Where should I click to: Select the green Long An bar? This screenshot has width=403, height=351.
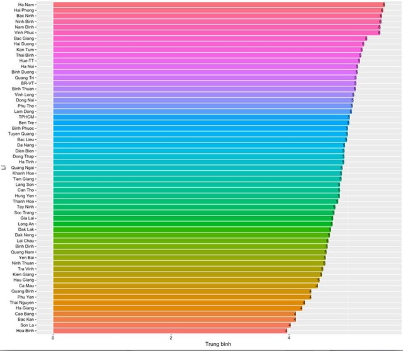click(x=192, y=224)
